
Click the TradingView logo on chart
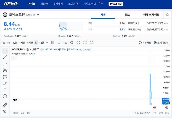click(15, 100)
